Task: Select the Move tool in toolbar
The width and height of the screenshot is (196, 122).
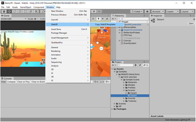Action: click(x=9, y=12)
